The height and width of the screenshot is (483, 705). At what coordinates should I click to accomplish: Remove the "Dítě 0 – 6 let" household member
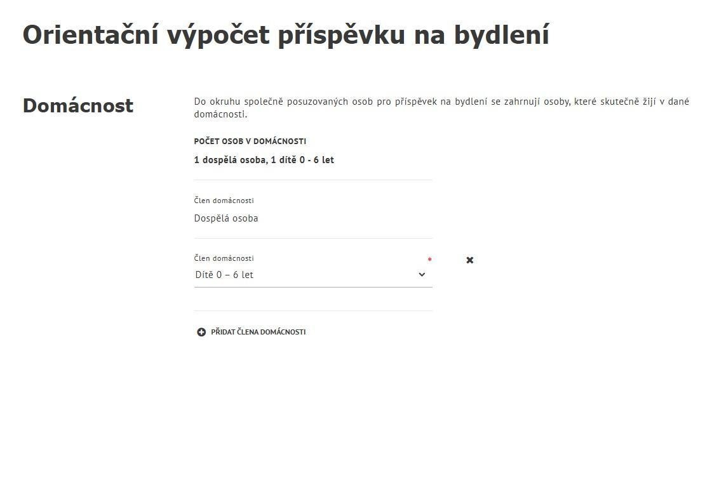(470, 260)
